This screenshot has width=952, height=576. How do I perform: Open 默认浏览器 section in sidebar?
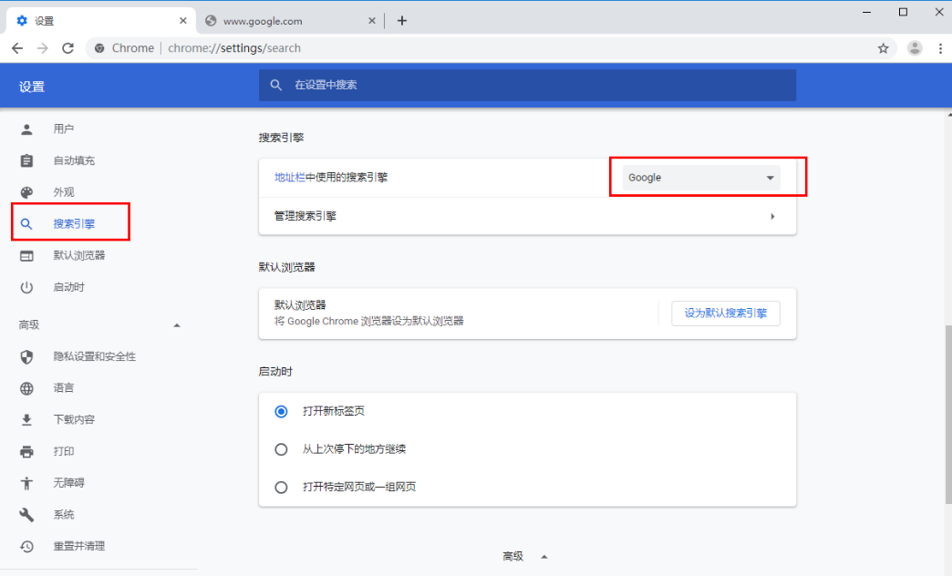79,255
